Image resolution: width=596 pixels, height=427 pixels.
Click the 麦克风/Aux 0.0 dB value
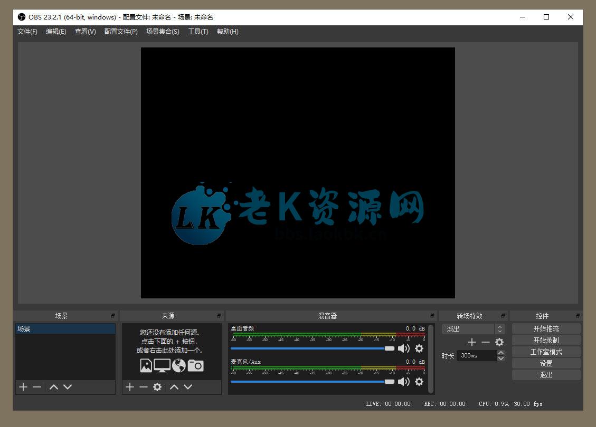pyautogui.click(x=415, y=362)
